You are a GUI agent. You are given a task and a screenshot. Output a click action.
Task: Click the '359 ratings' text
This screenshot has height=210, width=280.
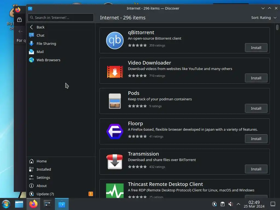[x=157, y=45]
